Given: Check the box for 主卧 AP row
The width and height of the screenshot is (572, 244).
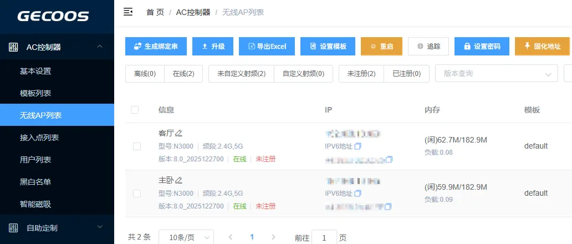Looking at the screenshot, I should [x=137, y=194].
